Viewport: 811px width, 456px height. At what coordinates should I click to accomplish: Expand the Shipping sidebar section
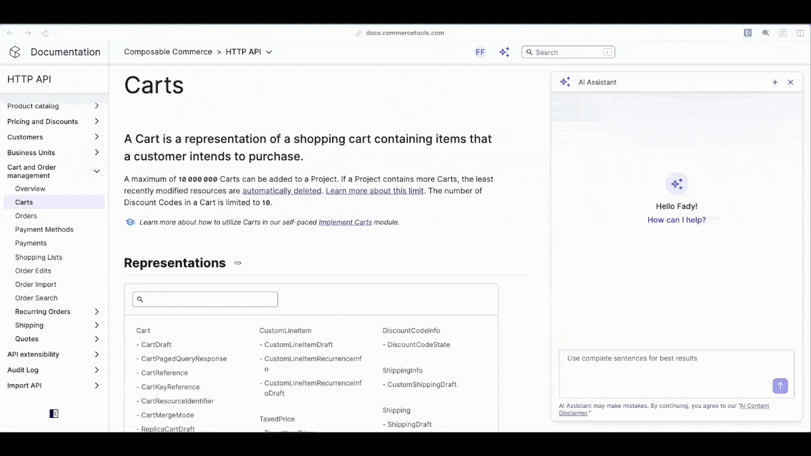pos(96,326)
